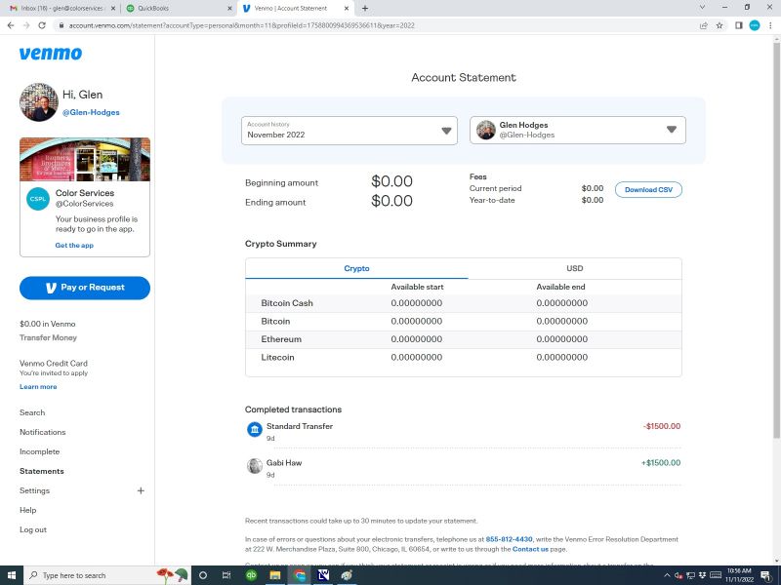Switch to the USD tab

(x=574, y=268)
